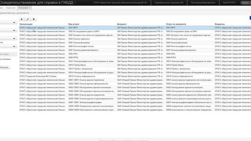Switch to the Комиссия tab
Image resolution: width=251 pixels, height=141 pixels.
tap(11, 8)
